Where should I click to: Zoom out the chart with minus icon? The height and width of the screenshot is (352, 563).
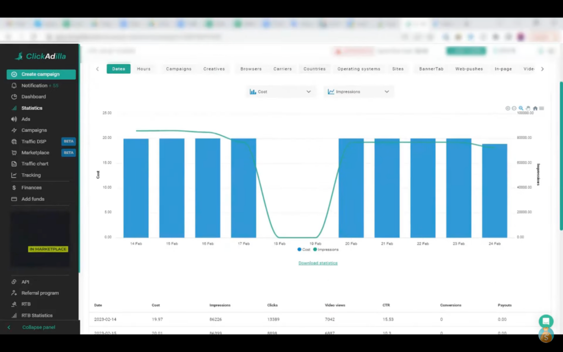point(514,108)
